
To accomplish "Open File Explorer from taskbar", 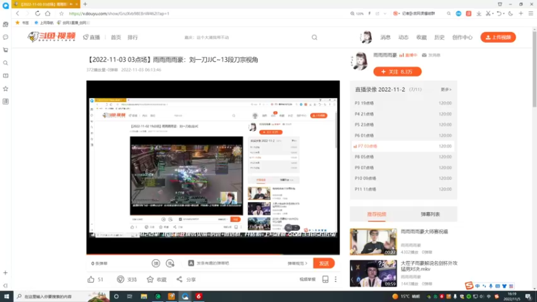I will [144, 297].
